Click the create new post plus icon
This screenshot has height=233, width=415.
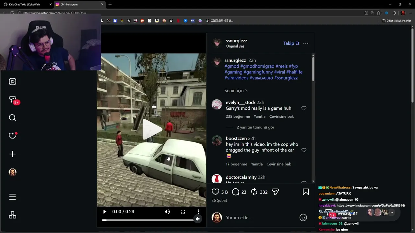(12, 154)
